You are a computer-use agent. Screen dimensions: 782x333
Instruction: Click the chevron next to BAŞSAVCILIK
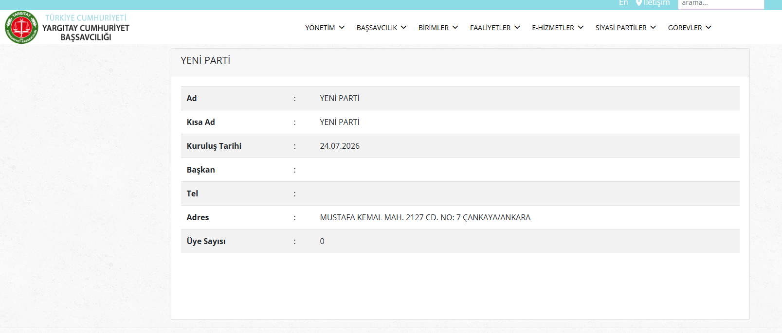tap(403, 27)
